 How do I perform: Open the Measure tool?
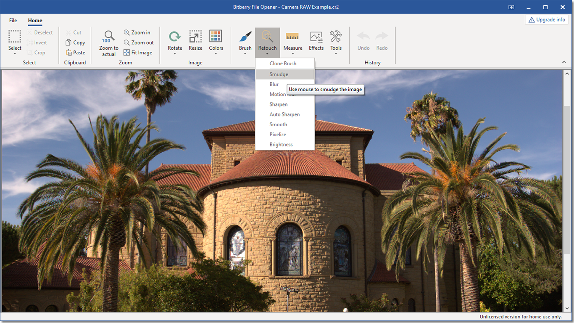coord(292,40)
